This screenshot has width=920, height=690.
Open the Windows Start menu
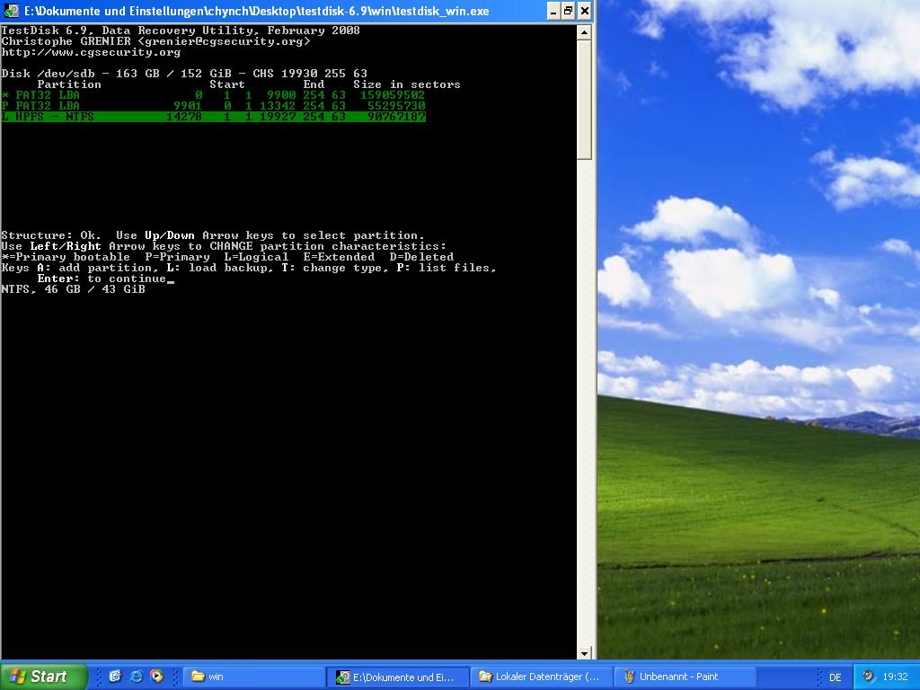tap(42, 677)
